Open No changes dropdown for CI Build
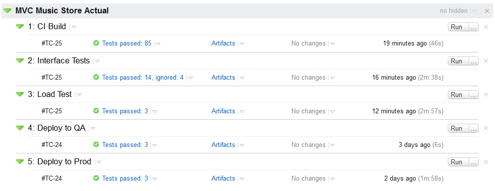The width and height of the screenshot is (495, 191). [332, 44]
